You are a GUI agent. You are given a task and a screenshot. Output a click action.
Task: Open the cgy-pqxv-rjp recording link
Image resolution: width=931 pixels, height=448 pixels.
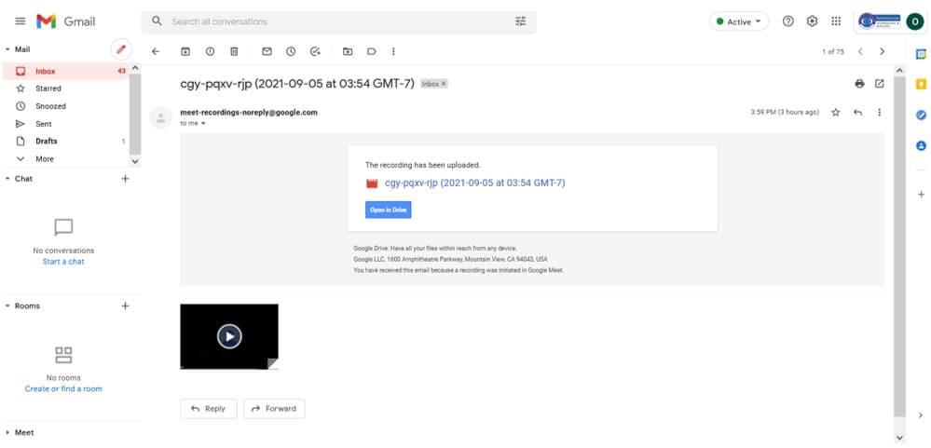[x=475, y=183]
